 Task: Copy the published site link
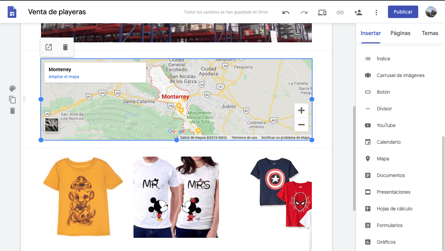[340, 12]
